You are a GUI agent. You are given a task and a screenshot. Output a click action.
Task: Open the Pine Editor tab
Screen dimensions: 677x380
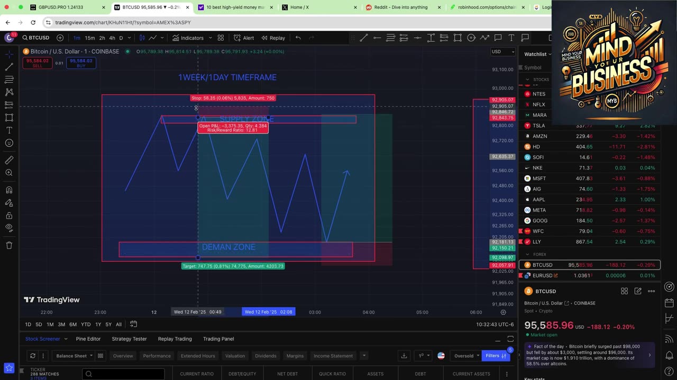[88, 339]
